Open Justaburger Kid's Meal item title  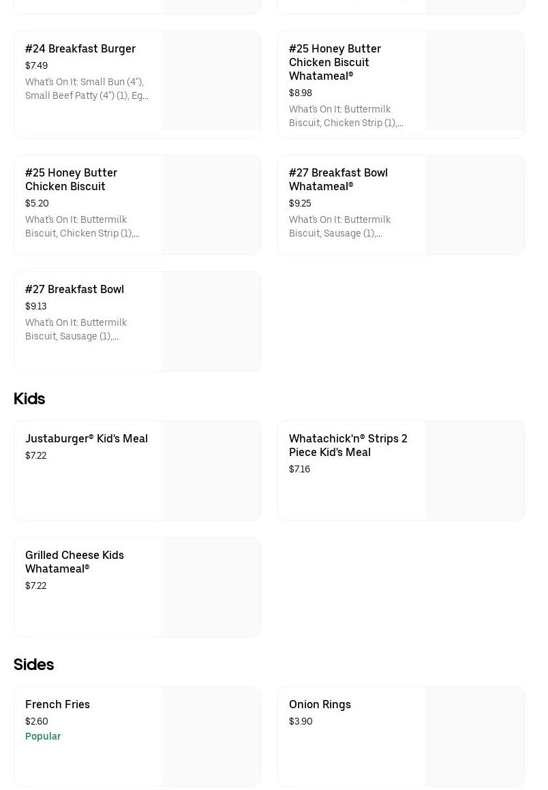tap(87, 438)
